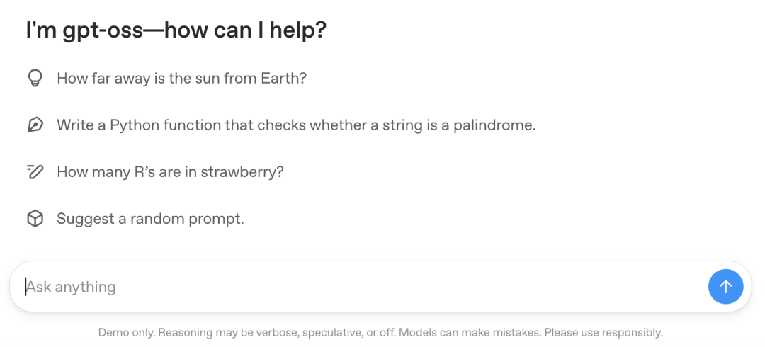This screenshot has height=347, width=765.
Task: Click the 'Demo only.' disclaimer text
Action: point(126,333)
